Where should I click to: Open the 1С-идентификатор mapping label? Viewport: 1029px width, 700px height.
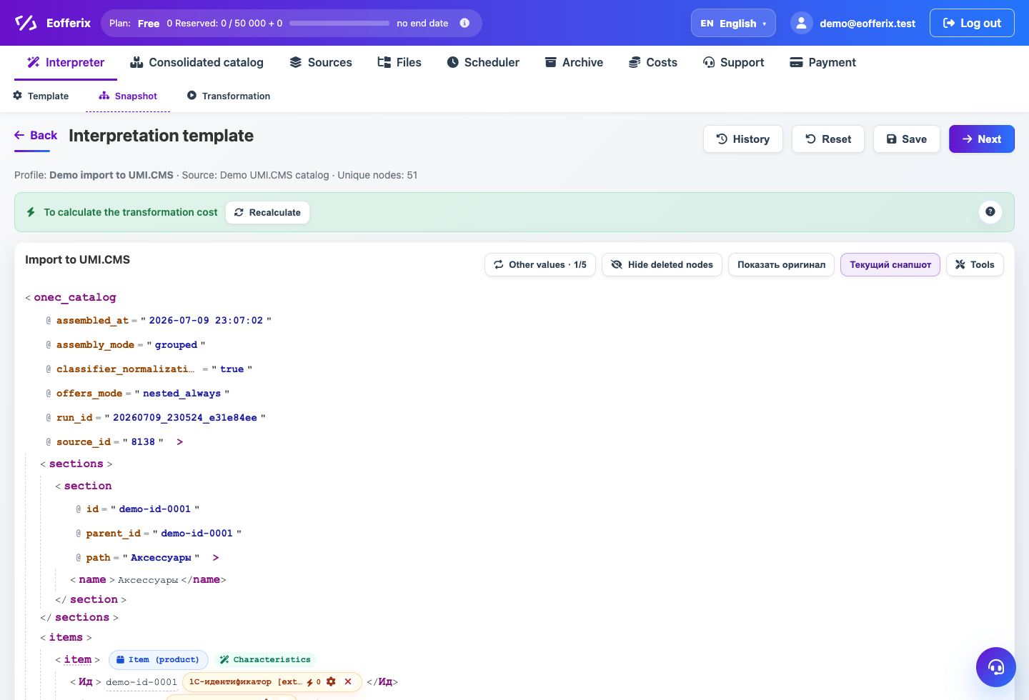(245, 682)
